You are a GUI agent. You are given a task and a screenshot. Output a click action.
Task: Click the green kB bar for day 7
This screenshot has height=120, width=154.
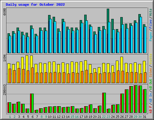[37, 111]
